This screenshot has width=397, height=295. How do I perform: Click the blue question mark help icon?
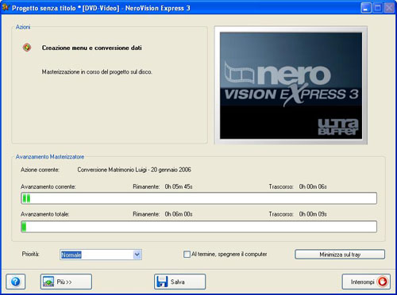click(x=16, y=282)
